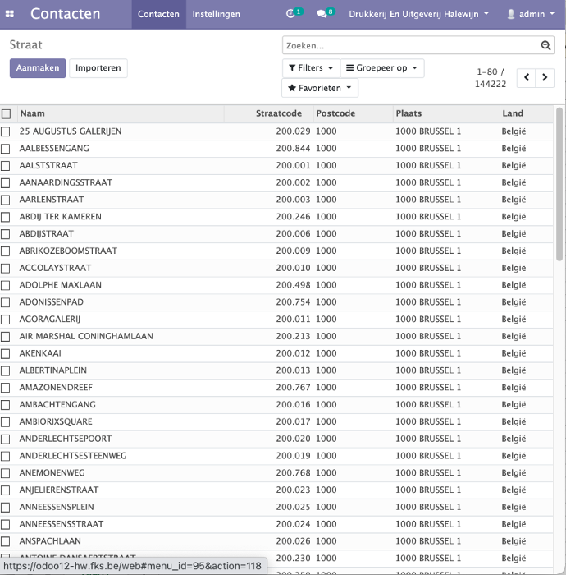Switch to the Contacten menu tab
The image size is (566, 575).
click(x=158, y=14)
